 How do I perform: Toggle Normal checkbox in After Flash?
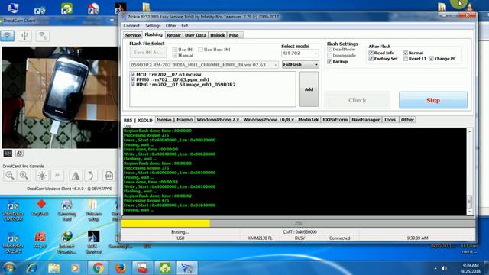click(405, 53)
